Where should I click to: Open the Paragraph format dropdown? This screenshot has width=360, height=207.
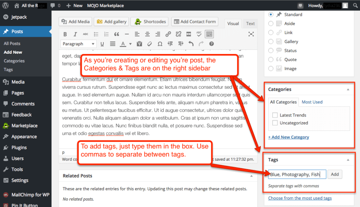click(x=78, y=44)
